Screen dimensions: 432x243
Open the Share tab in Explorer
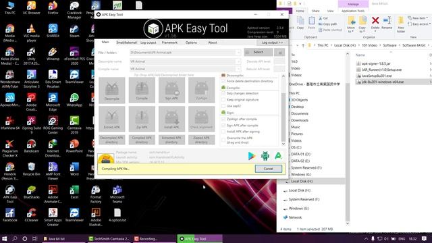pyautogui.click(x=315, y=11)
